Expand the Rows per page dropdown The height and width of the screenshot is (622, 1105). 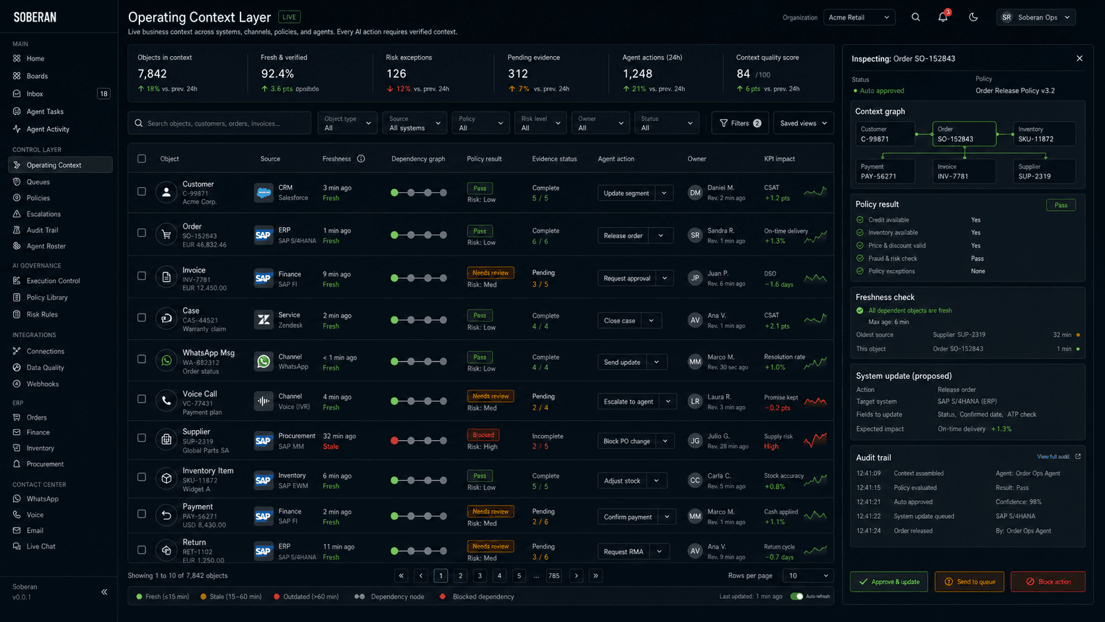(808, 576)
